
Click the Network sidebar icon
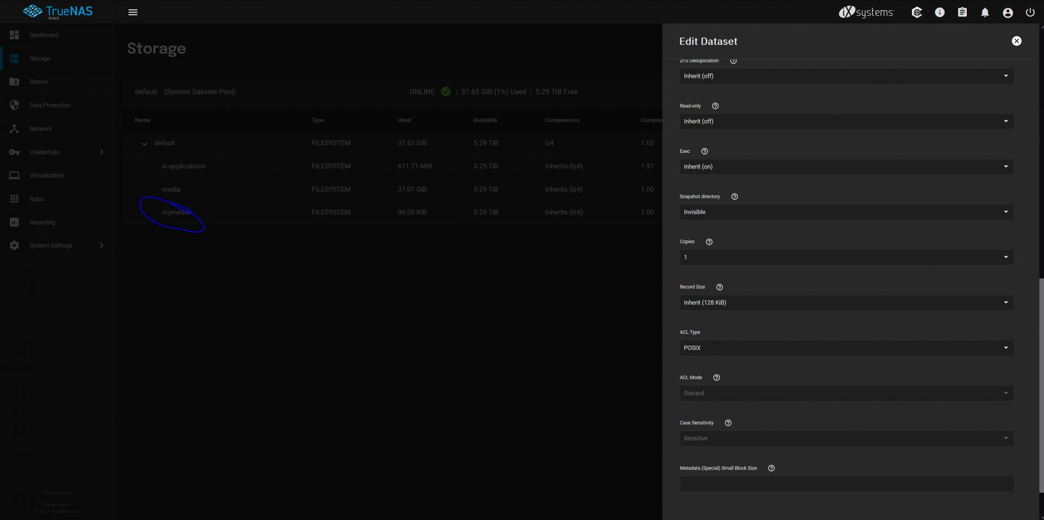click(x=14, y=128)
